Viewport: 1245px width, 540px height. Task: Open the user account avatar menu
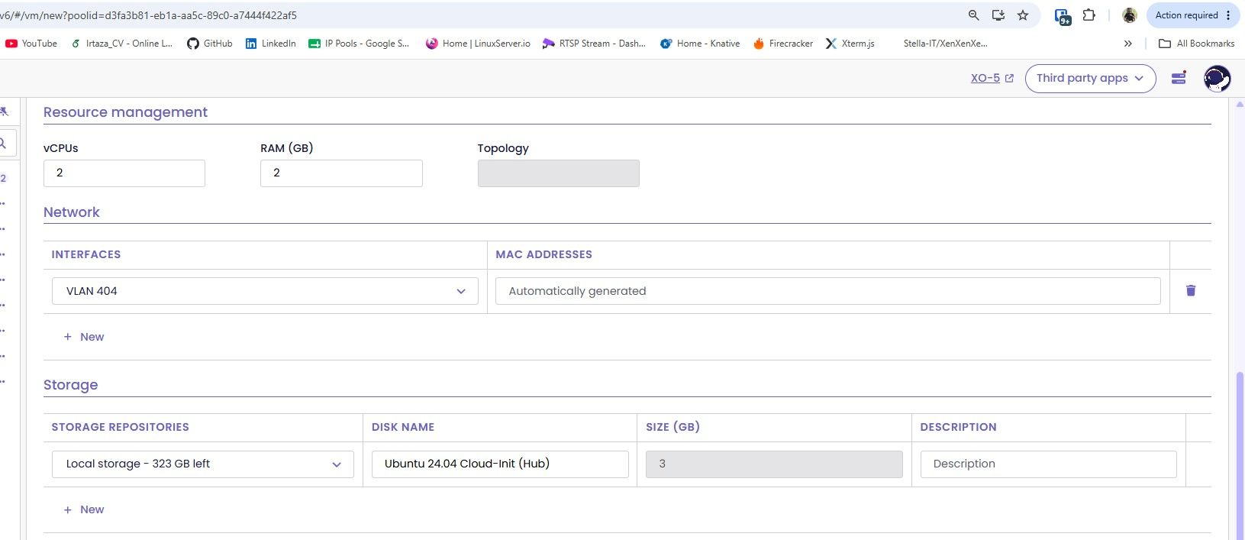pos(1217,78)
